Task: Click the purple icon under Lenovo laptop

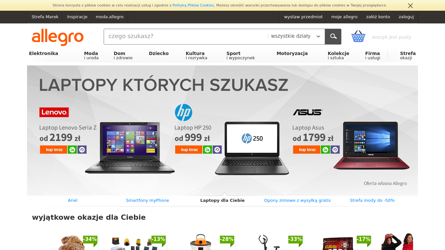Action: (x=82, y=150)
